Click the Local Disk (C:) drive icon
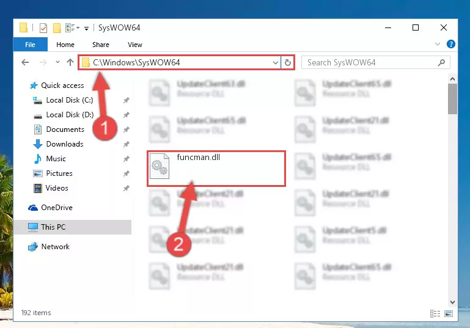The width and height of the screenshot is (470, 328). point(37,100)
